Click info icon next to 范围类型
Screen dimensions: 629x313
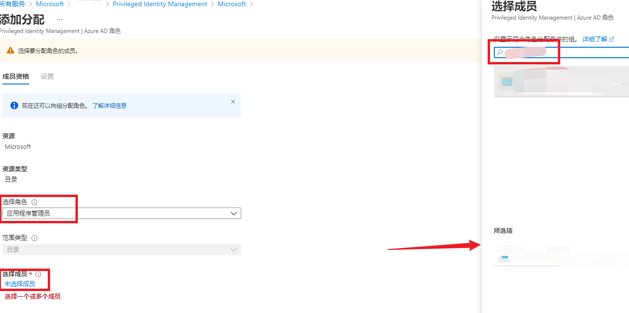pos(34,238)
